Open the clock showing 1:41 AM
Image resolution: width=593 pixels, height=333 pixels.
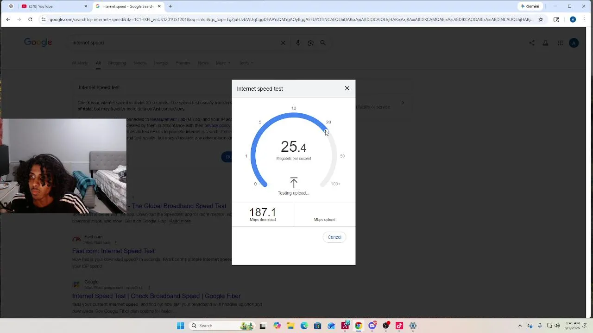[573, 326]
